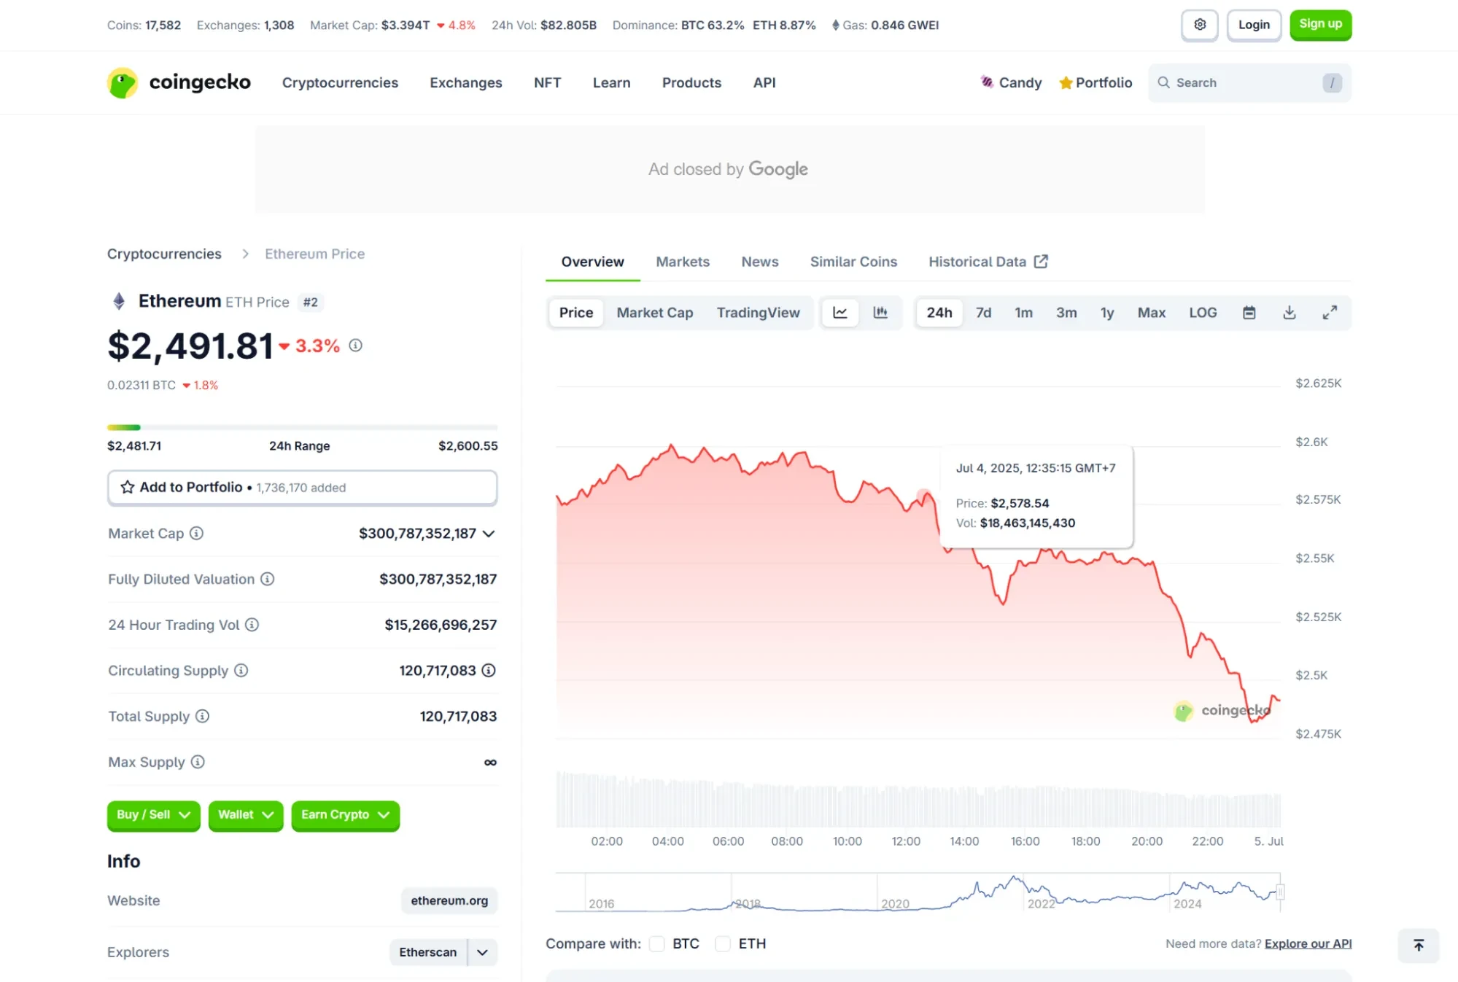1458x982 pixels.
Task: Open the Earn Crypto dropdown
Action: tap(345, 815)
